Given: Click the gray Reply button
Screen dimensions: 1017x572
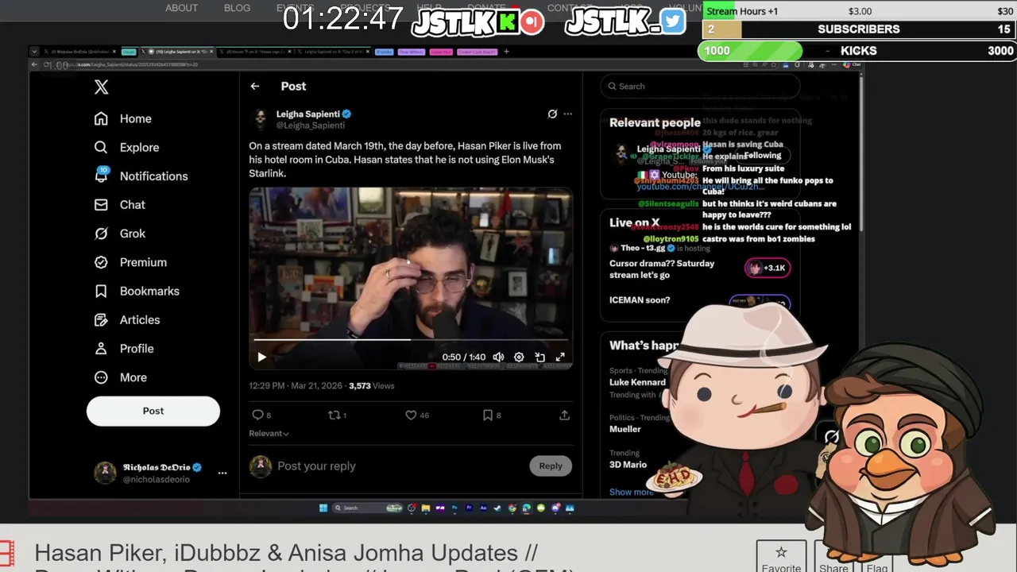Looking at the screenshot, I should (x=551, y=466).
